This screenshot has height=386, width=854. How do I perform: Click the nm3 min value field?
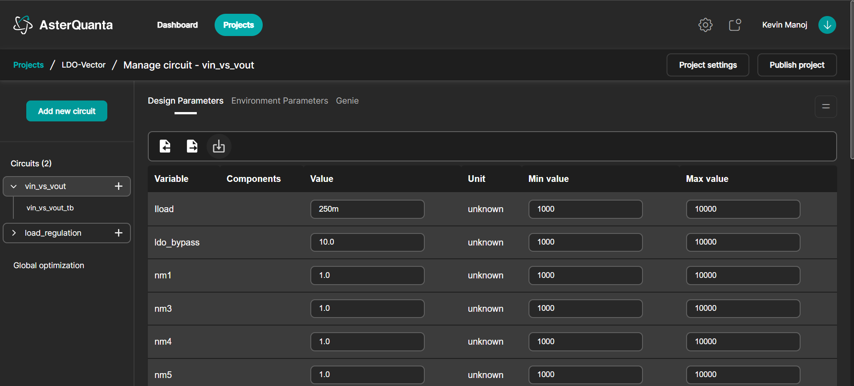(586, 308)
